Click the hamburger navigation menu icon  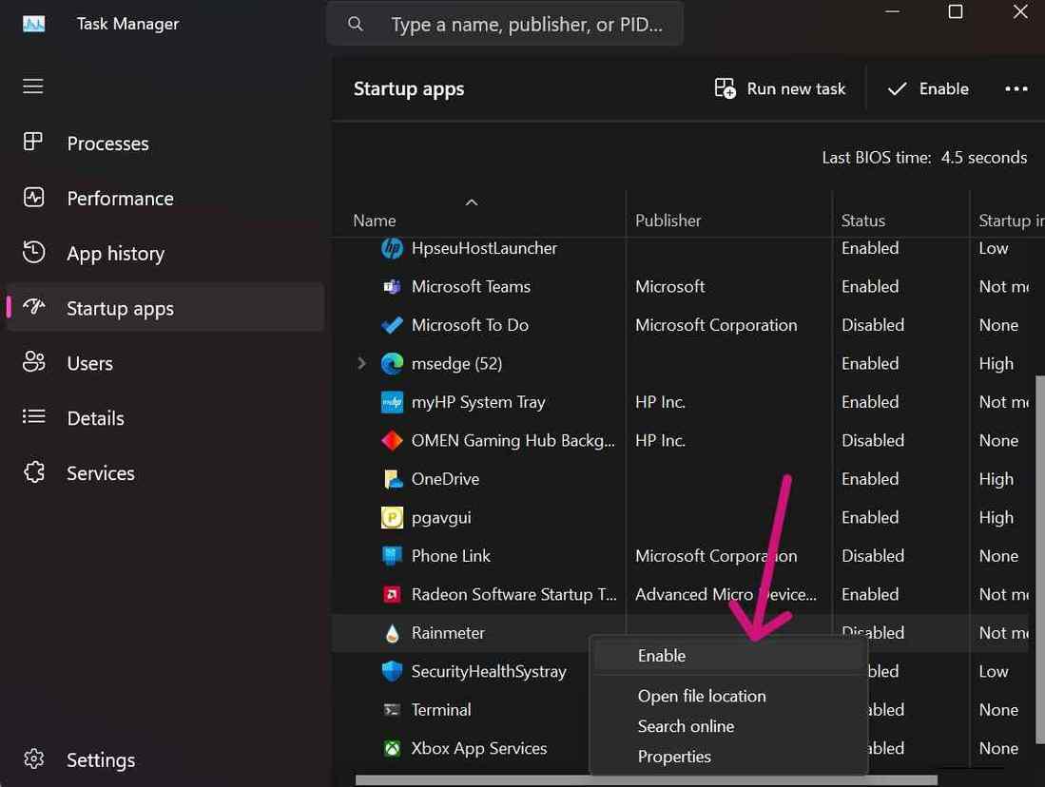point(33,86)
